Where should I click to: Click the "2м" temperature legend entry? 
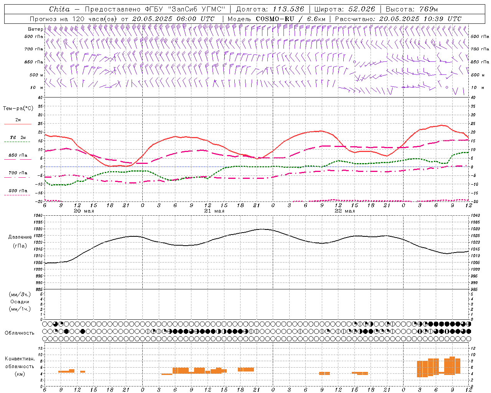(18, 120)
